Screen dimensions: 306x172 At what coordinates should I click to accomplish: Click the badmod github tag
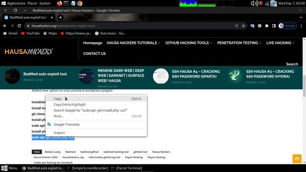coord(89,152)
